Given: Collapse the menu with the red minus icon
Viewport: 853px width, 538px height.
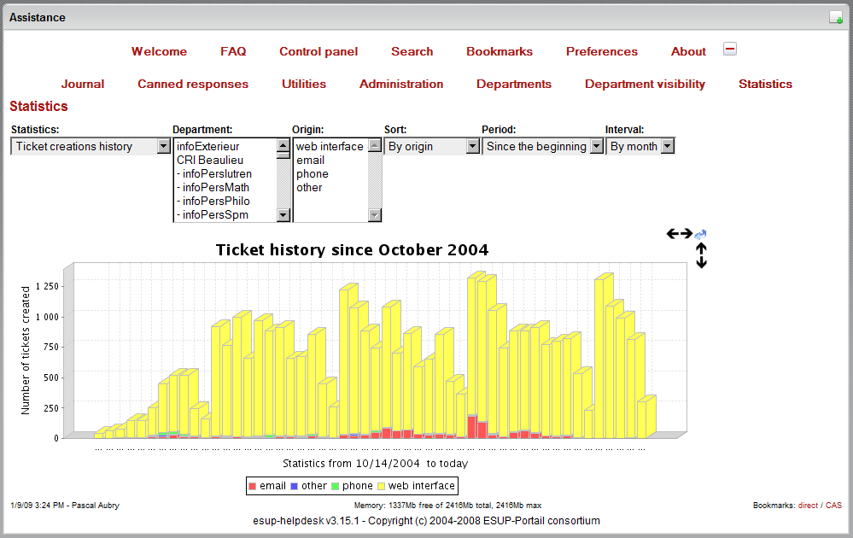Looking at the screenshot, I should click(730, 49).
